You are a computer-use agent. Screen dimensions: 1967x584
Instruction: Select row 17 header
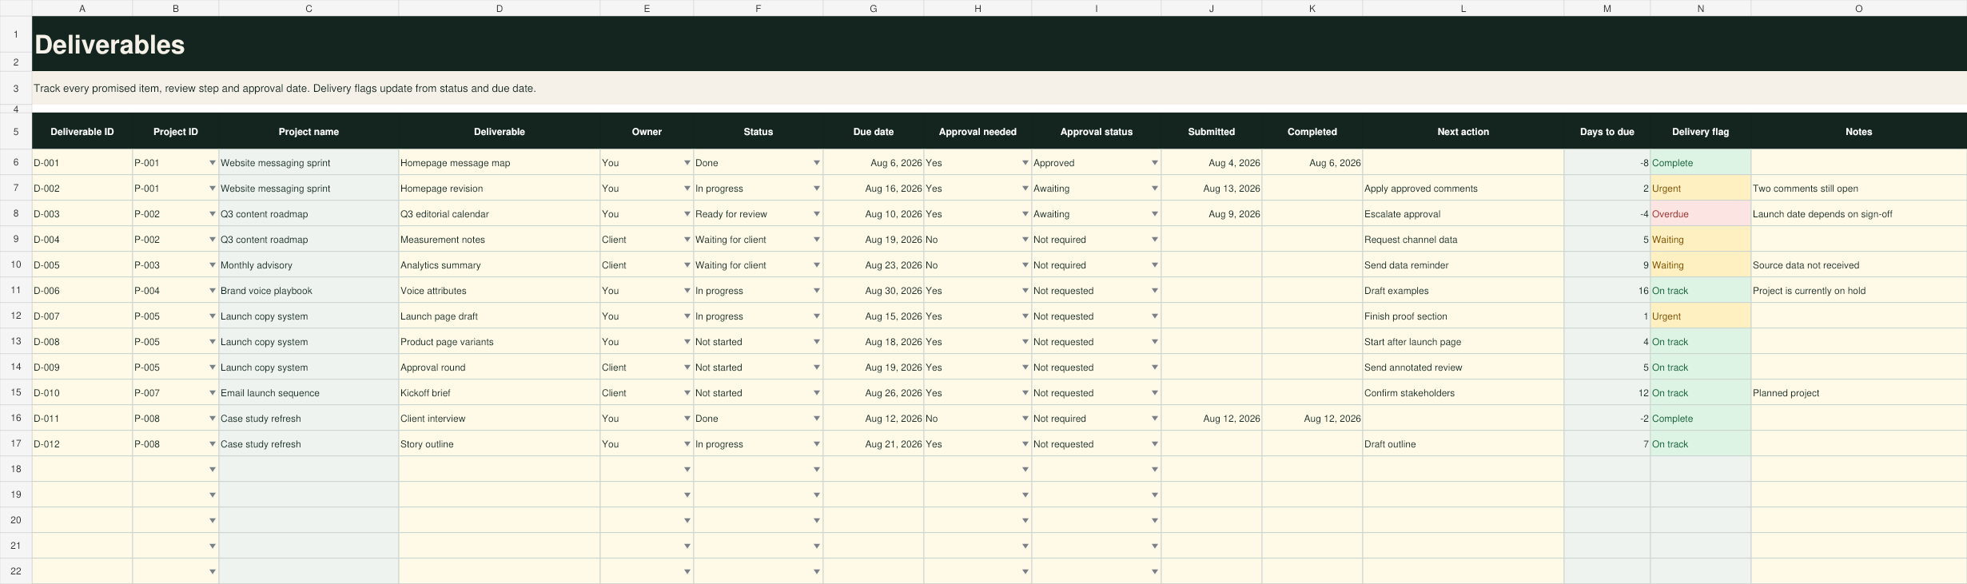16,444
